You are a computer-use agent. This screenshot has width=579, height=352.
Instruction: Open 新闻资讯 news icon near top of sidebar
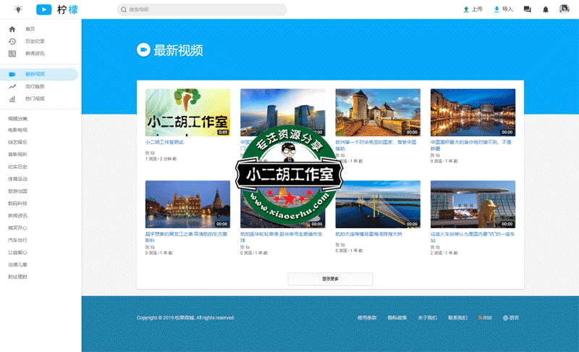[12, 54]
